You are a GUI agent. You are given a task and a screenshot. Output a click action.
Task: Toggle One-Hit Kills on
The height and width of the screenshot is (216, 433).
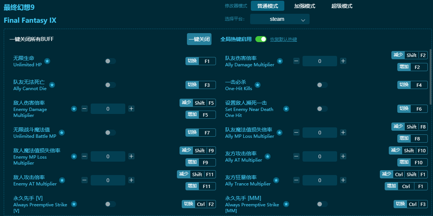pyautogui.click(x=322, y=85)
